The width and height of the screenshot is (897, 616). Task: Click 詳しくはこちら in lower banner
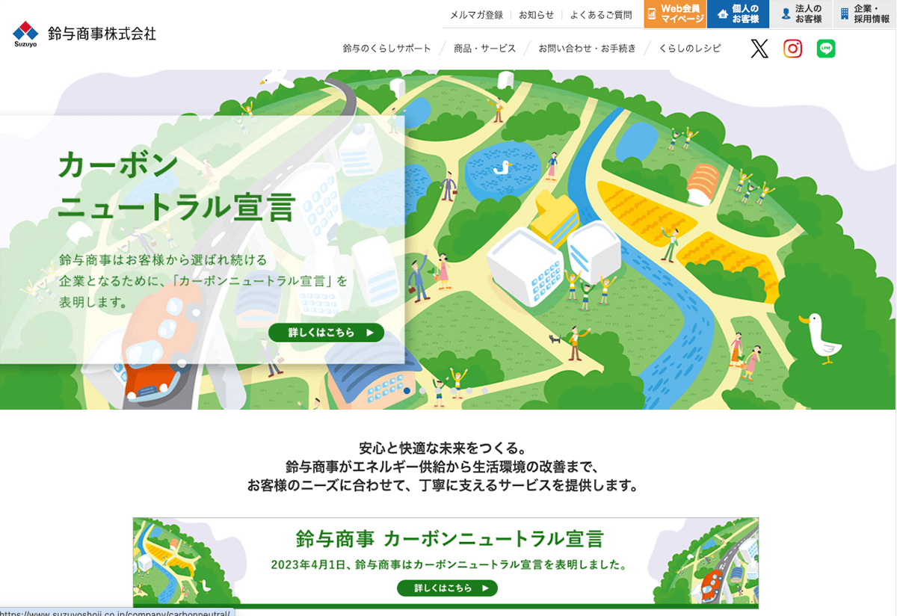pyautogui.click(x=447, y=588)
